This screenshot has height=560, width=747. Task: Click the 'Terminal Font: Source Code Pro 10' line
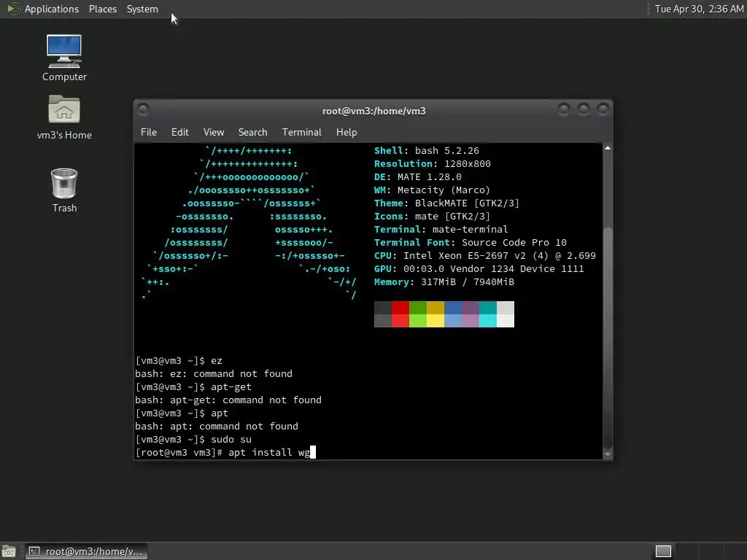click(471, 242)
